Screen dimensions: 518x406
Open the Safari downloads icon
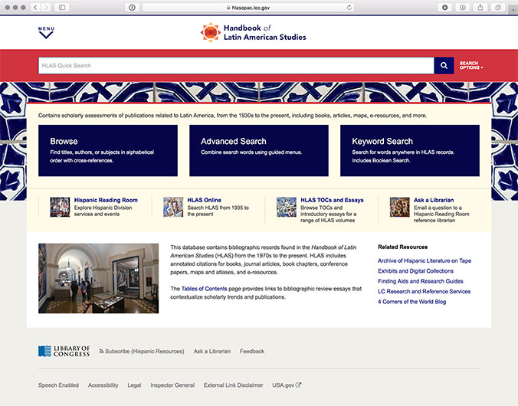[444, 7]
